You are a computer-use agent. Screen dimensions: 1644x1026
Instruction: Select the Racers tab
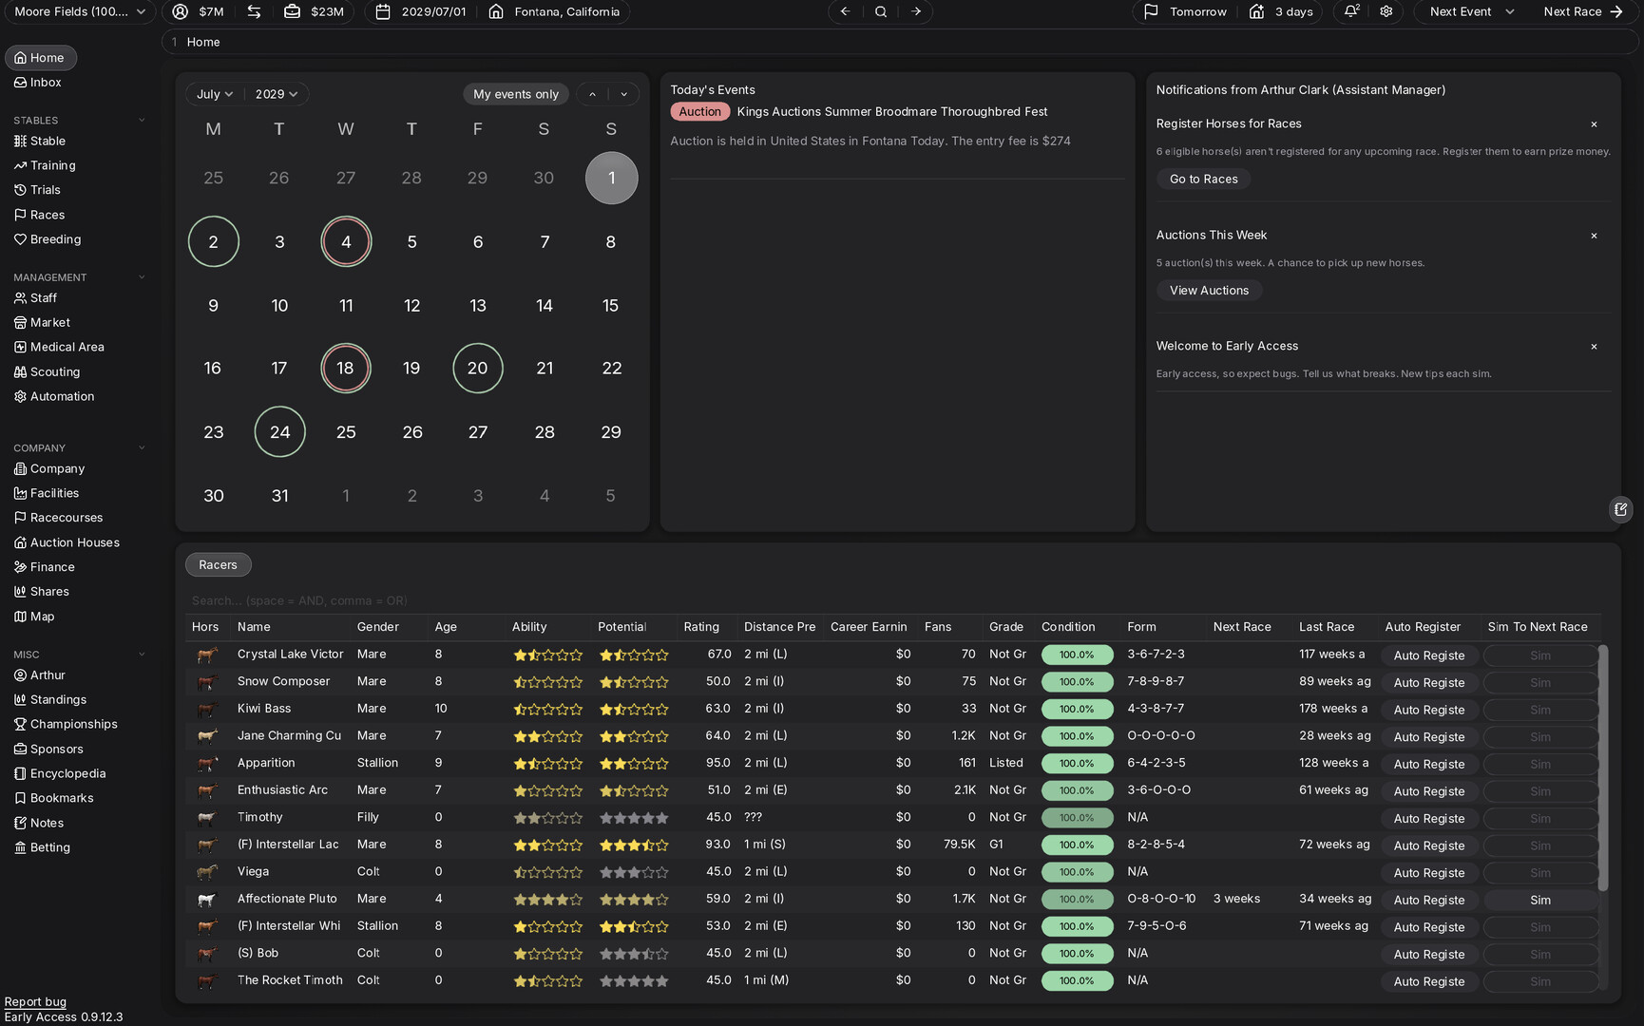click(x=218, y=564)
